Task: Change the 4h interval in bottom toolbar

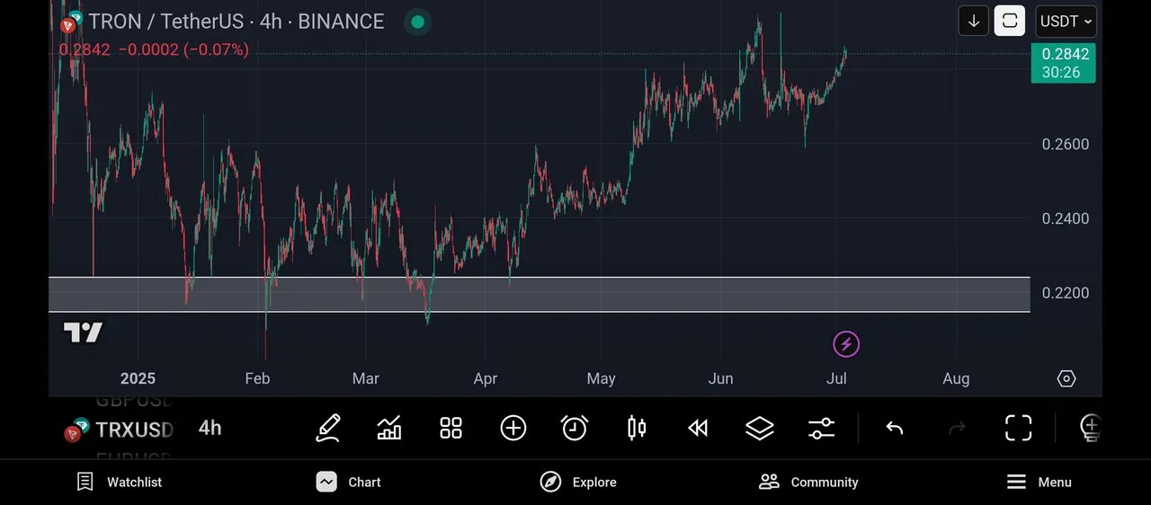Action: click(x=210, y=428)
